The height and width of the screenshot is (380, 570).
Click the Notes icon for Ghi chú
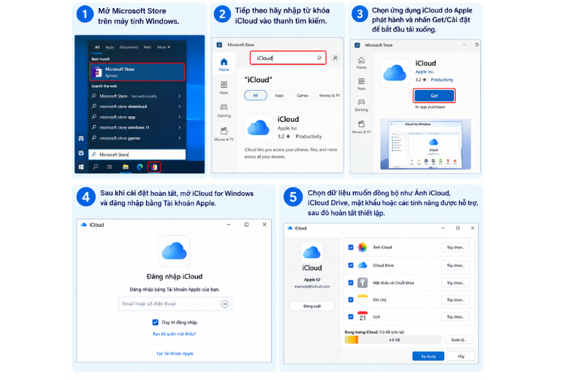[x=362, y=300]
